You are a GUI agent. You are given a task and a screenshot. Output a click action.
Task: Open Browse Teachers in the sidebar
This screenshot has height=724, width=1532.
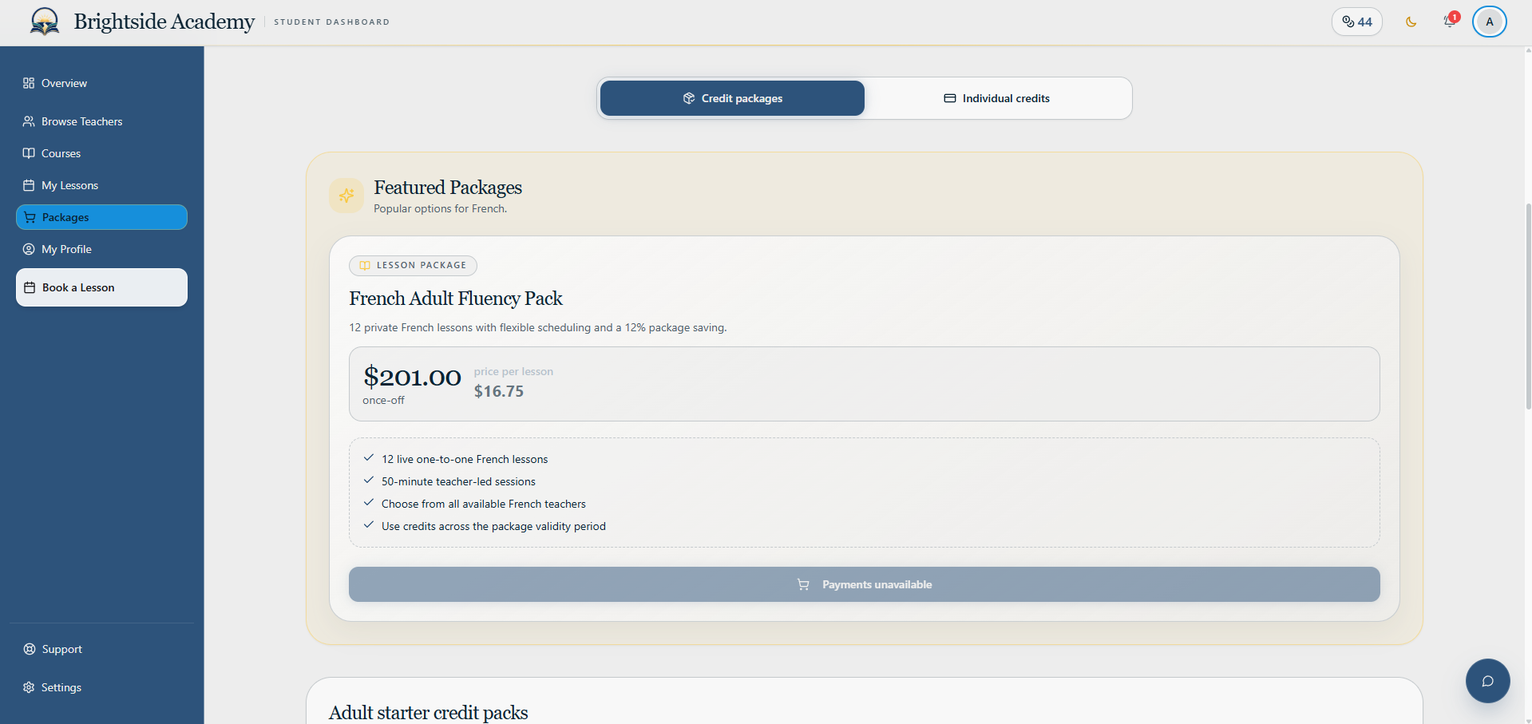click(101, 121)
